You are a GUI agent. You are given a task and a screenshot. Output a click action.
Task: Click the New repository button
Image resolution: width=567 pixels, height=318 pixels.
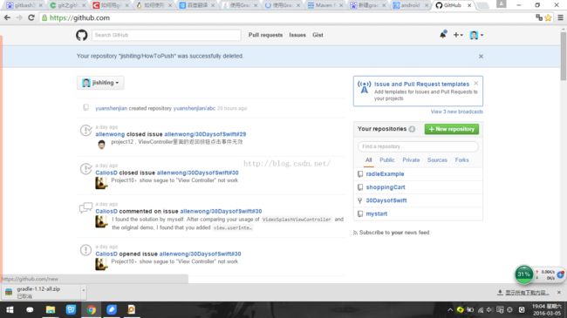pyautogui.click(x=452, y=129)
